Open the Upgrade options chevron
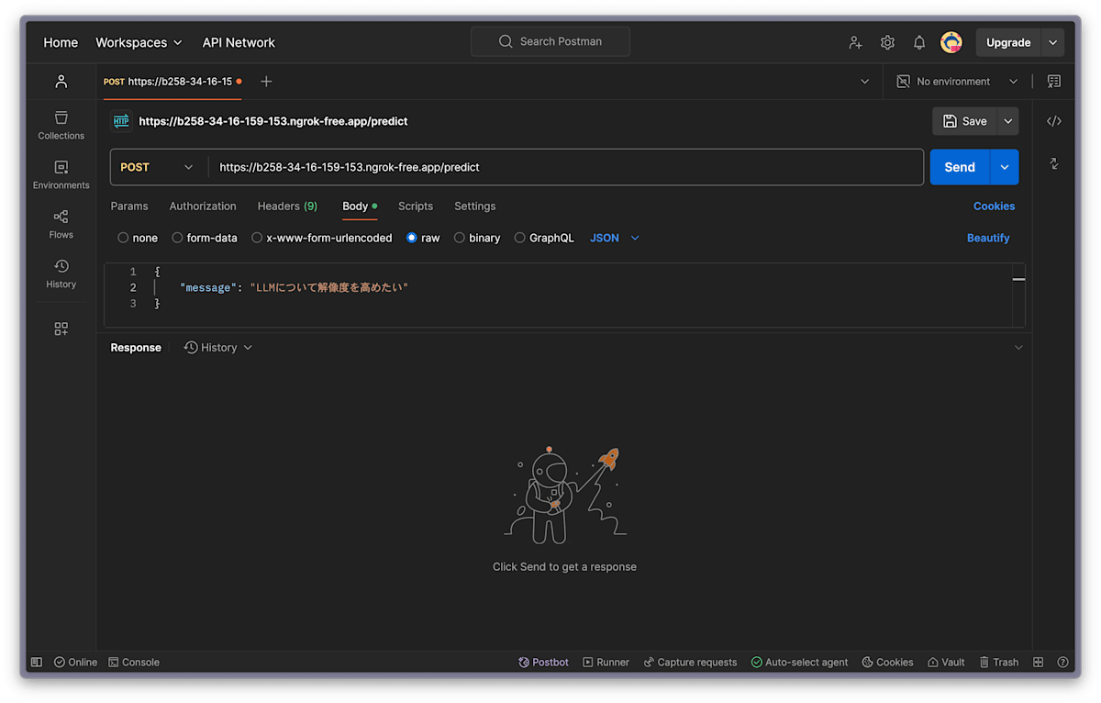This screenshot has height=703, width=1101. tap(1052, 42)
